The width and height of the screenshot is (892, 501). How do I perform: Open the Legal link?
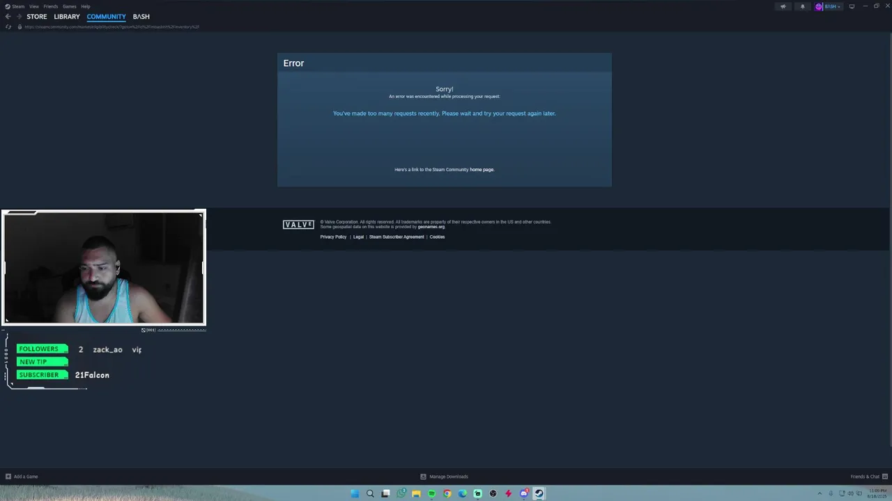click(x=358, y=237)
